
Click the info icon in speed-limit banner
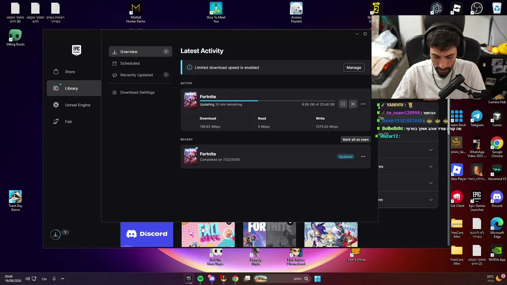click(x=189, y=67)
